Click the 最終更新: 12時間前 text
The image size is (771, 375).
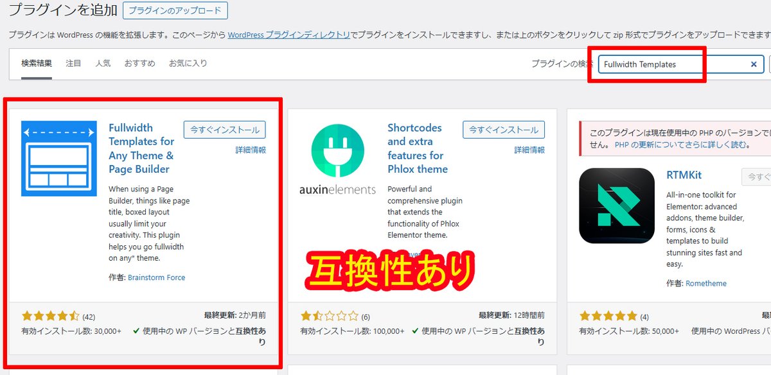(511, 315)
